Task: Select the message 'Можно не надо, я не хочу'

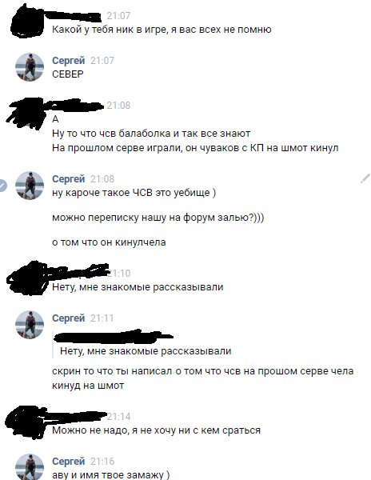Action: tap(156, 430)
